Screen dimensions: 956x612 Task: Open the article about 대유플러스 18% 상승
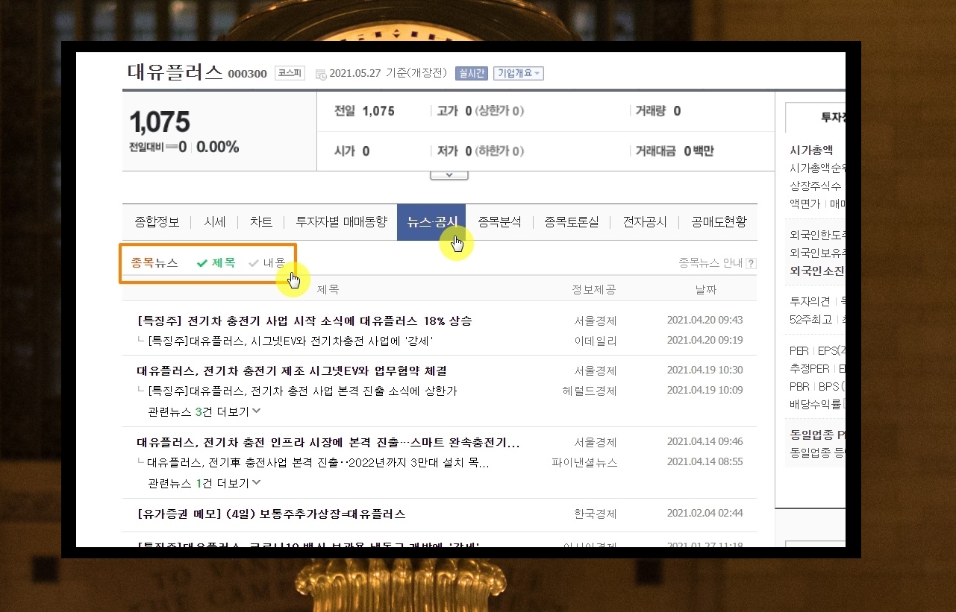coord(304,321)
